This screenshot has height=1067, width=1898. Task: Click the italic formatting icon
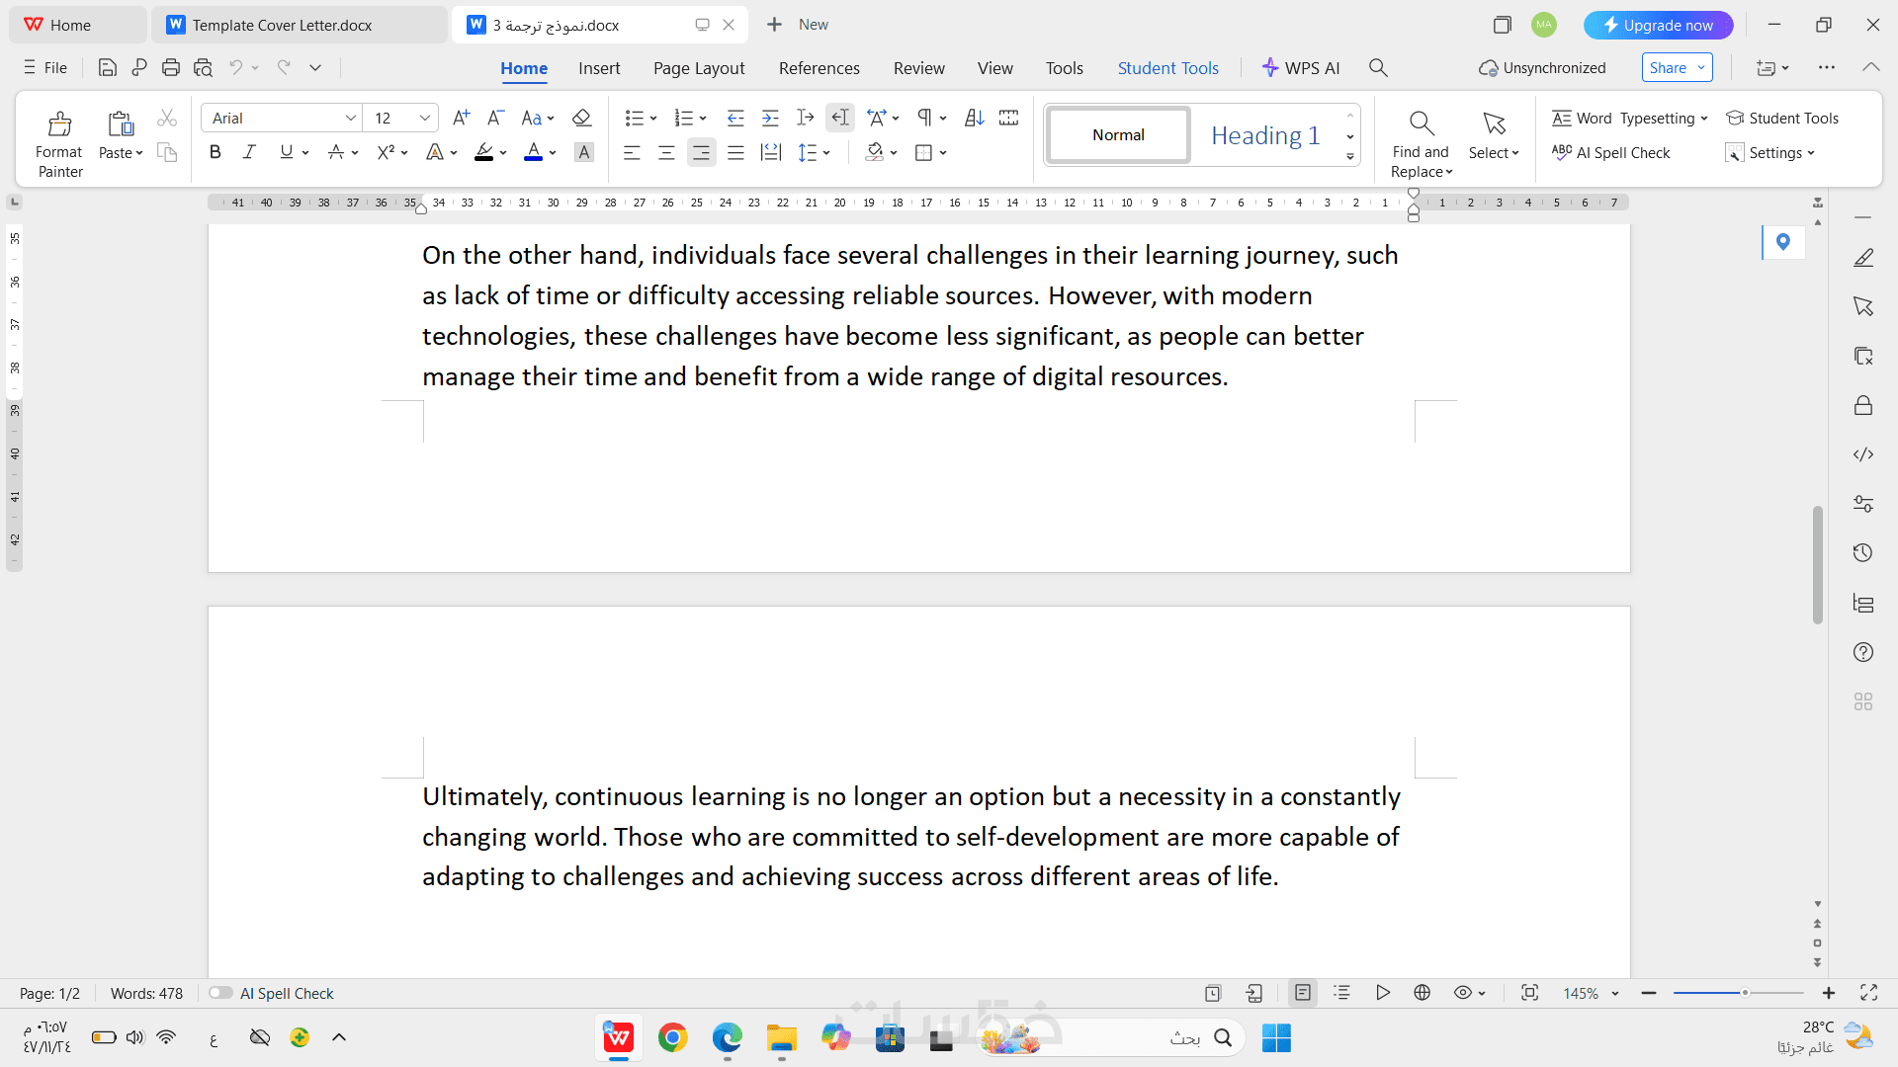coord(249,152)
